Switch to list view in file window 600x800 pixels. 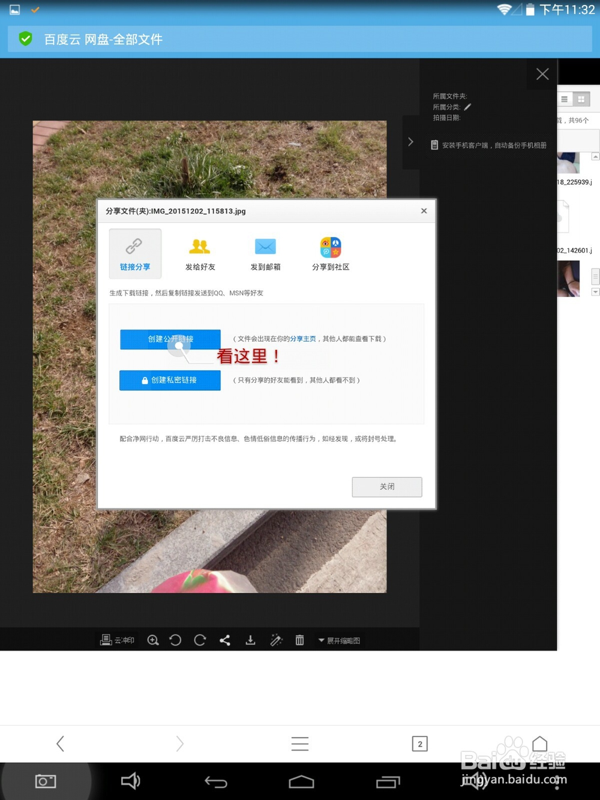pos(565,99)
